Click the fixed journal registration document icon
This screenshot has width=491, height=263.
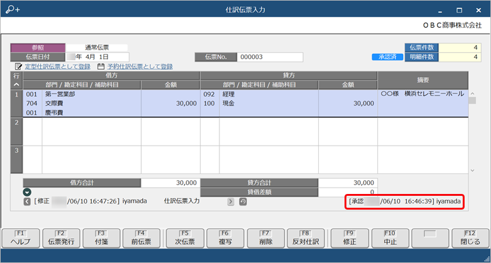(18, 67)
